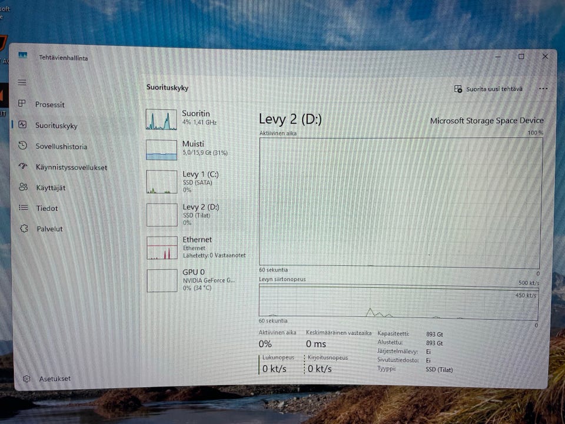
Task: Click the Ethernet label in the list
Action: pyautogui.click(x=197, y=240)
